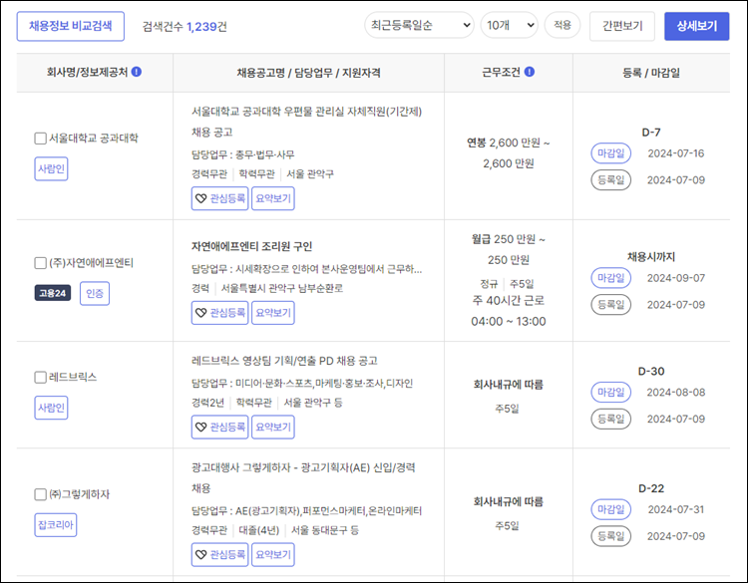Click 요약보기 for 자연애에프엔티 조리원 구인
748x583 pixels.
pyautogui.click(x=273, y=313)
